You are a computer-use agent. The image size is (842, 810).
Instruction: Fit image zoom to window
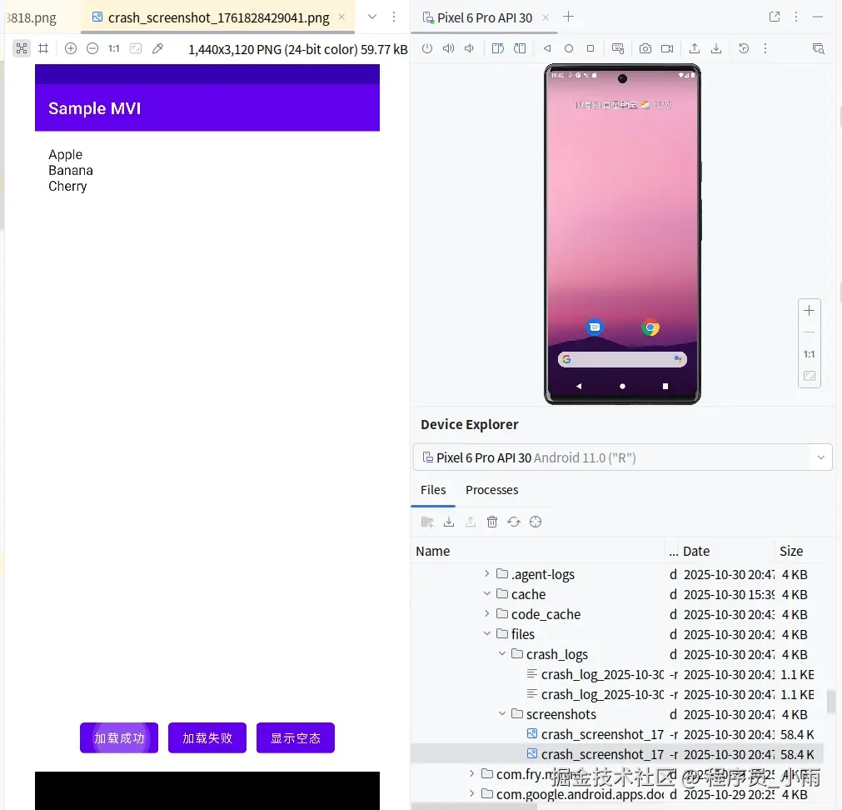(136, 49)
